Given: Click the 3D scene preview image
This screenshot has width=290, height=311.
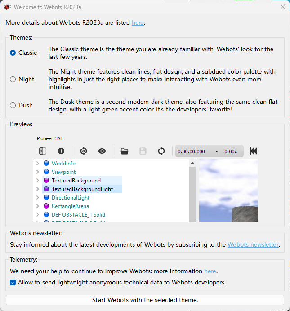Looking at the screenshot, I should pyautogui.click(x=228, y=190).
